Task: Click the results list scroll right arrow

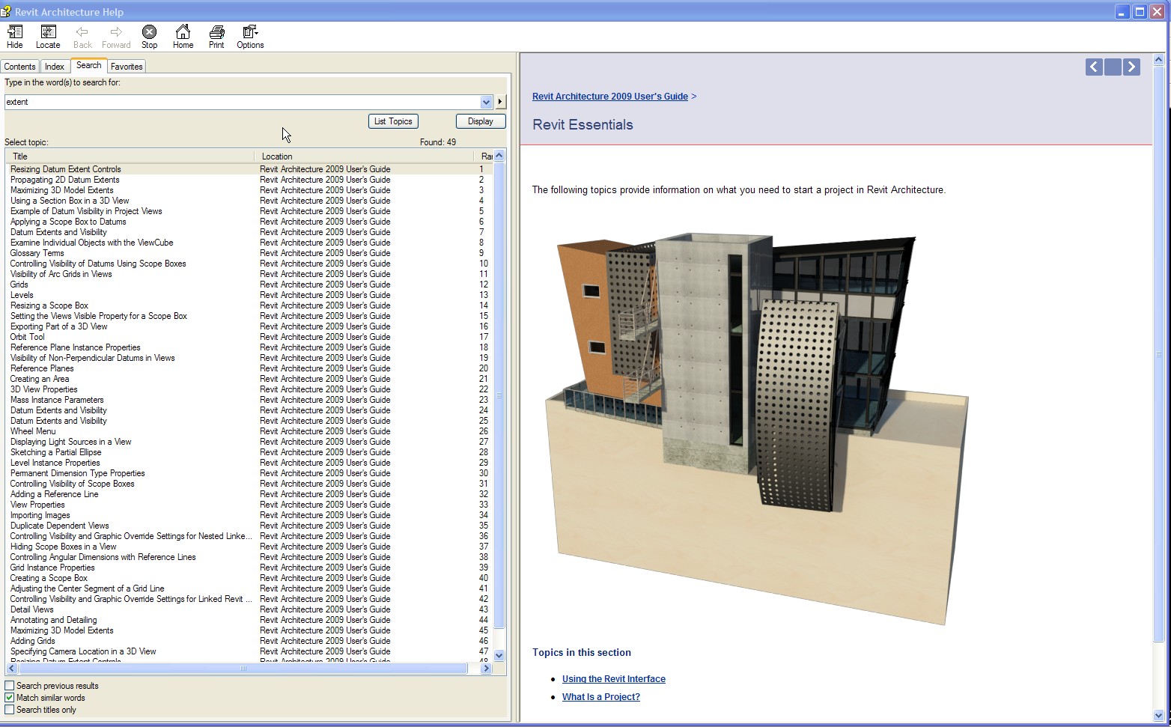Action: 487,669
